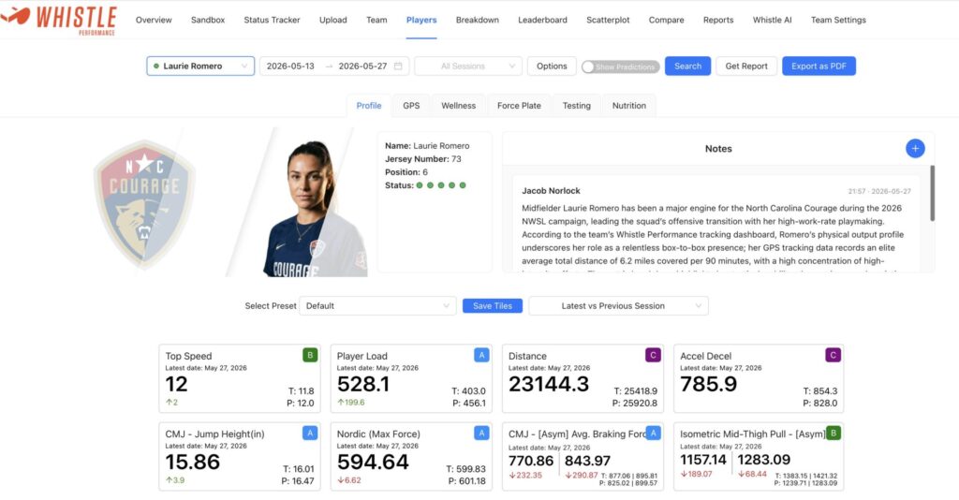Image resolution: width=959 pixels, height=500 pixels.
Task: Click grade B badge on Isometric Mid-Thigh Pull tile
Action: 833,433
